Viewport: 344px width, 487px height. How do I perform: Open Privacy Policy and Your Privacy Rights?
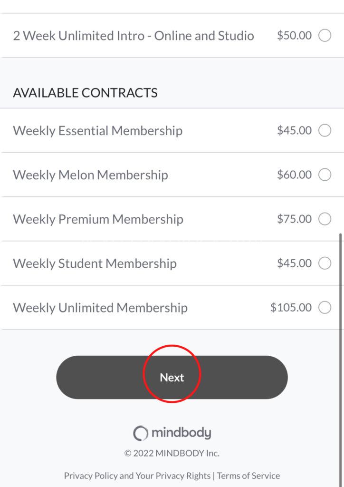pos(137,476)
